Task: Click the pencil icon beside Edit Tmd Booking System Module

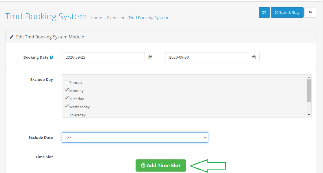Action: coord(12,37)
